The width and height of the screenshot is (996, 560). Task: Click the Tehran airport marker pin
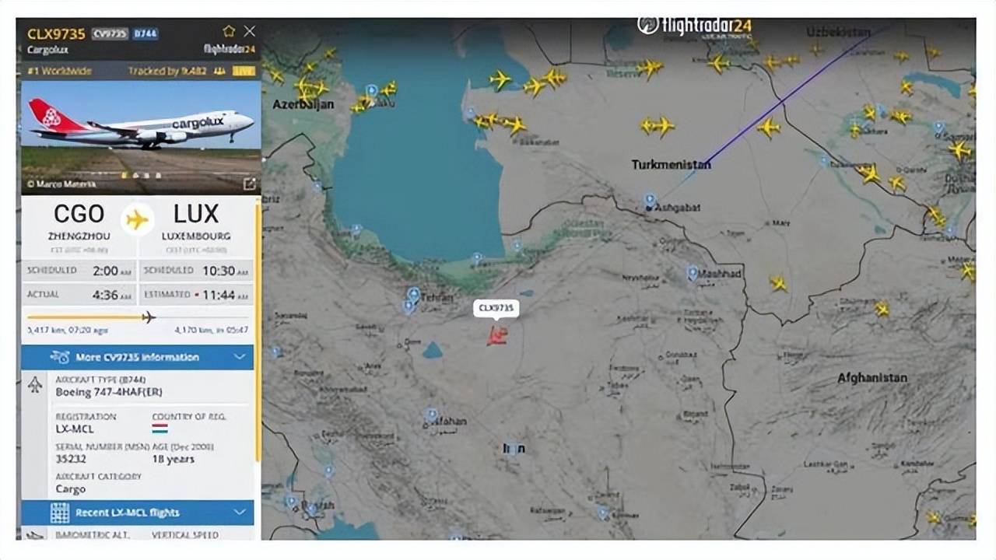[x=413, y=295]
